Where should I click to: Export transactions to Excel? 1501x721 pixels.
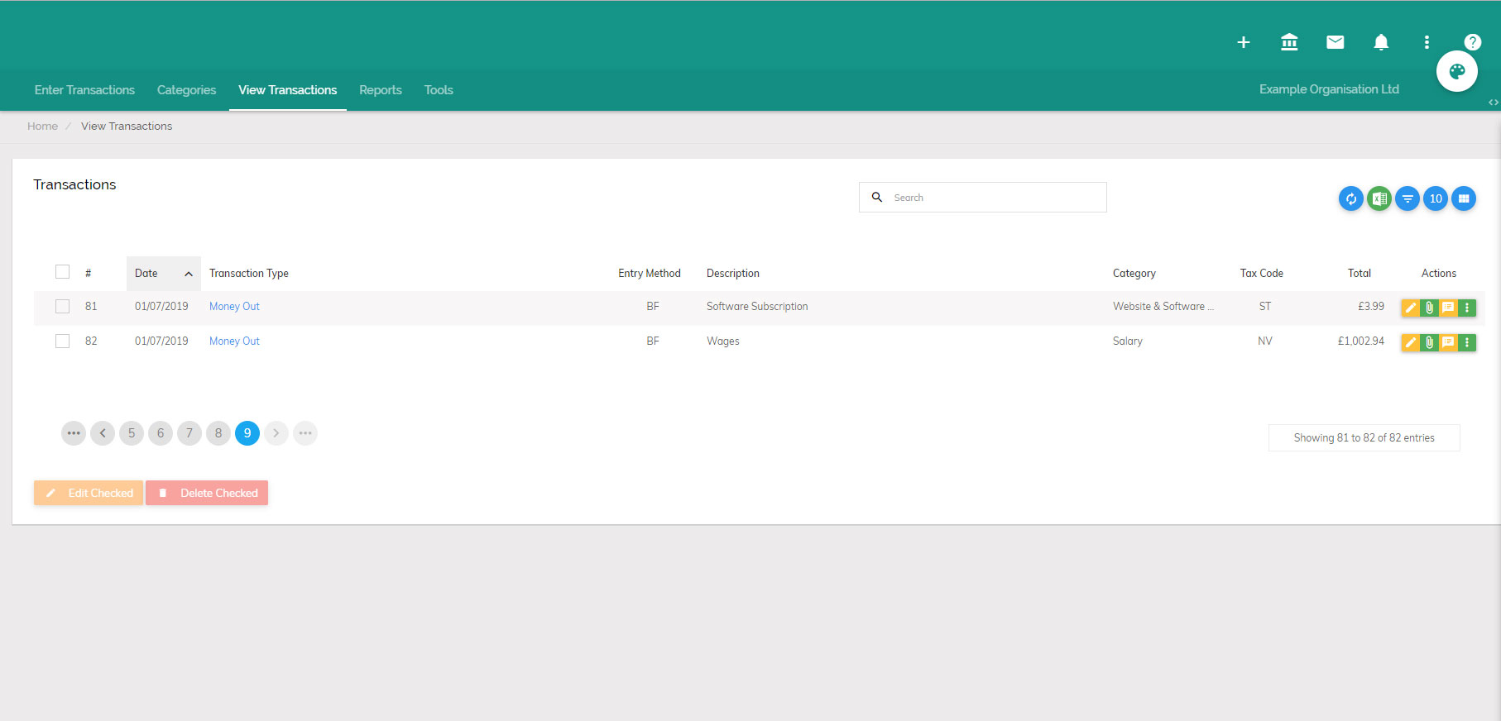pos(1379,198)
